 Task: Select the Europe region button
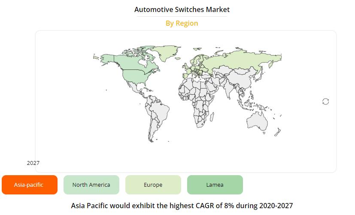pos(153,185)
